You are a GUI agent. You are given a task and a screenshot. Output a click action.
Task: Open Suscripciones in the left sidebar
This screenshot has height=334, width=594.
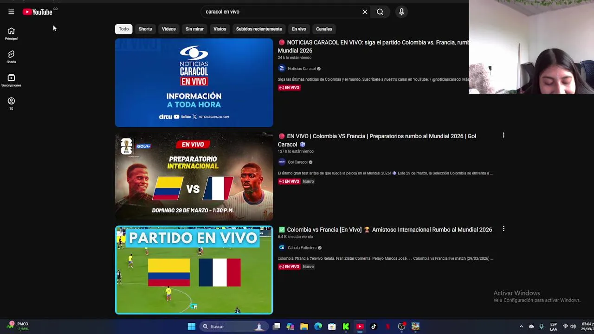[11, 80]
